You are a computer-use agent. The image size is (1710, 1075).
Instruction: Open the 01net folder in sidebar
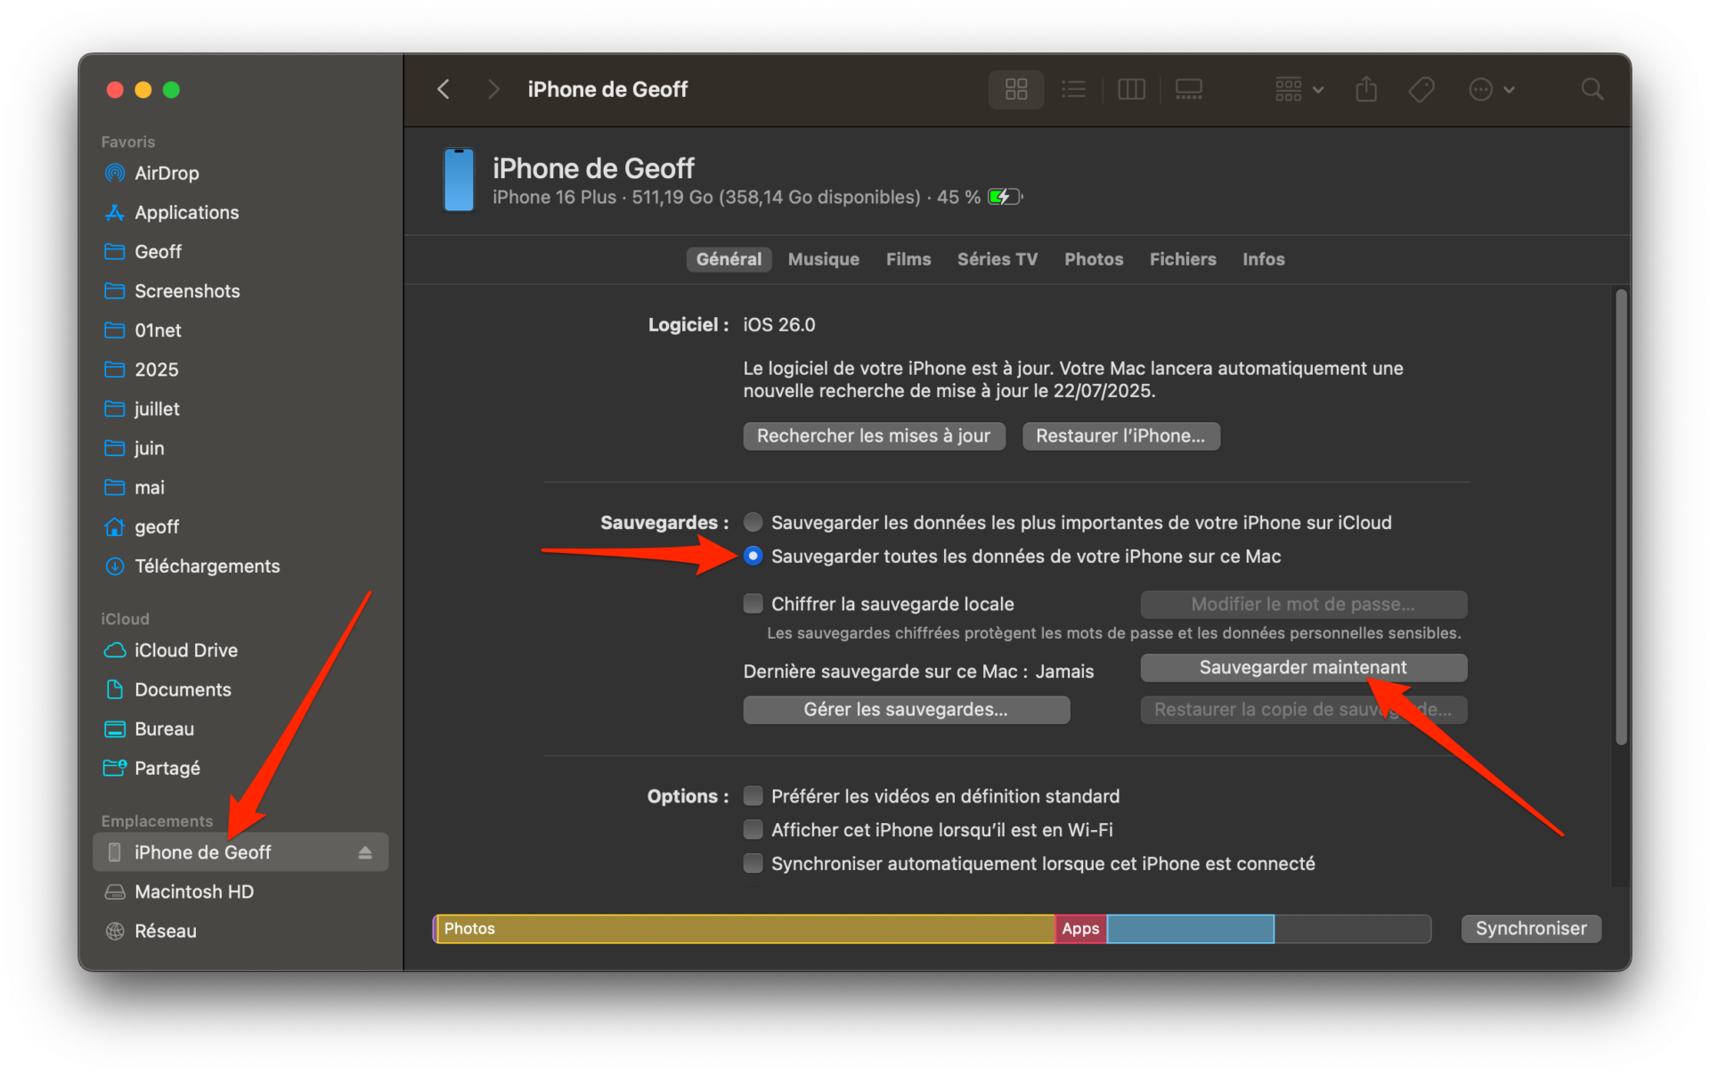pos(240,330)
